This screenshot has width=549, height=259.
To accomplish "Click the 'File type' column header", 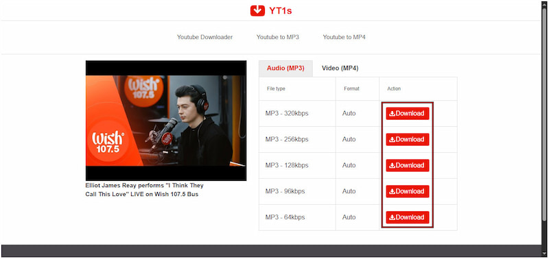I will [x=276, y=89].
